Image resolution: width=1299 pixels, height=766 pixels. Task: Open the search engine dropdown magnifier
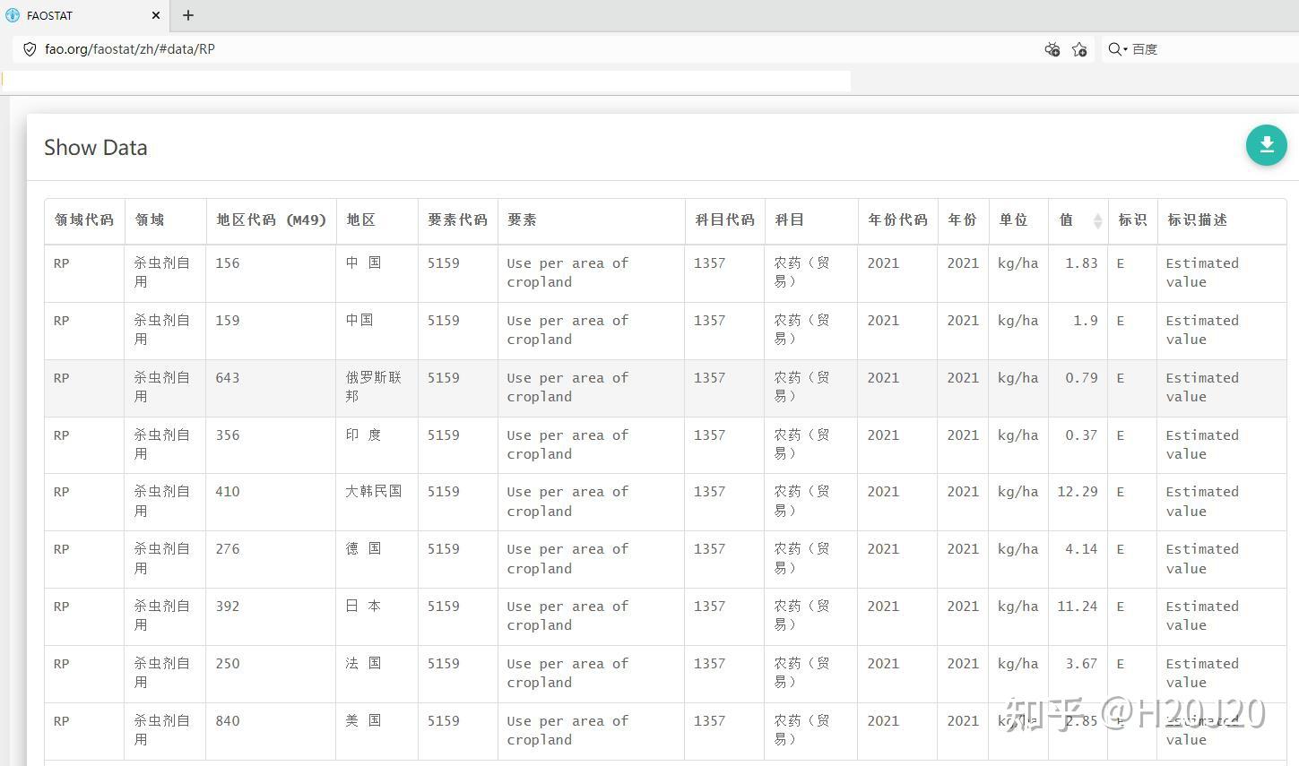coord(1117,49)
